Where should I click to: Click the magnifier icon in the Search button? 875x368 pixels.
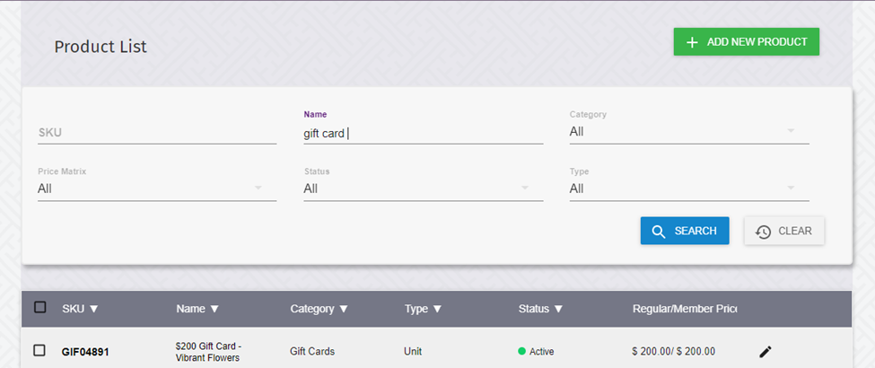click(x=659, y=232)
